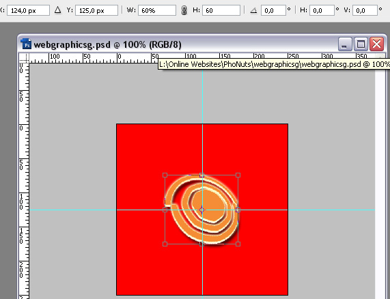Maximize the webgraphicsg.psd document window
Screen dimensions: 390x299
click(x=361, y=44)
